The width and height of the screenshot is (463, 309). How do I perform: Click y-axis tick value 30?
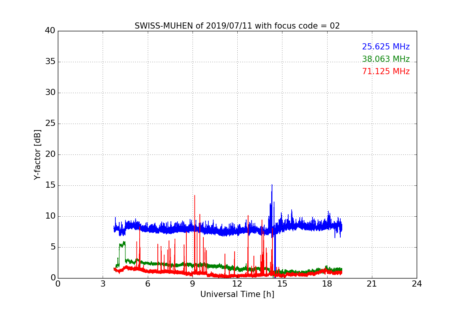click(x=50, y=93)
